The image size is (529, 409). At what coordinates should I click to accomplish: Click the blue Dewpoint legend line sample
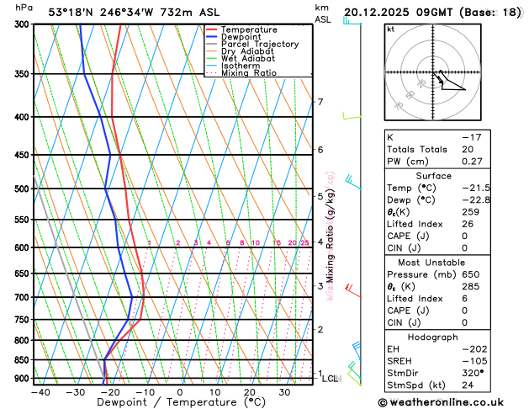click(x=212, y=37)
